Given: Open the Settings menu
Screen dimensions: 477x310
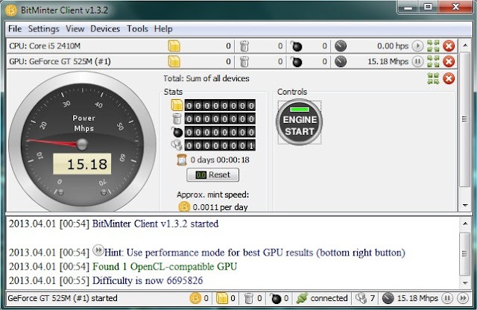Looking at the screenshot, I should pos(43,29).
